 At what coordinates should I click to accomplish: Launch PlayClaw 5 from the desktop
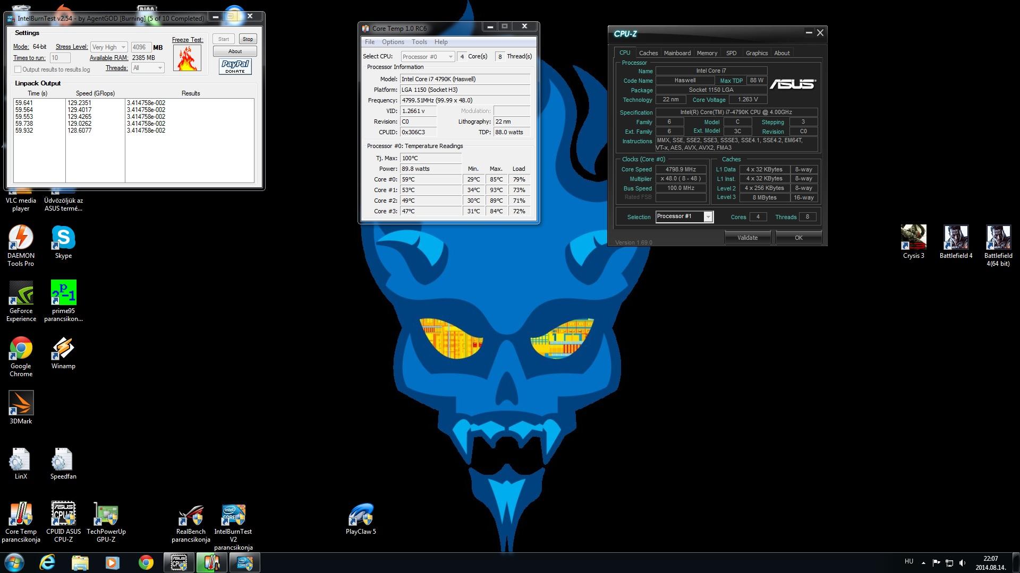tap(361, 518)
